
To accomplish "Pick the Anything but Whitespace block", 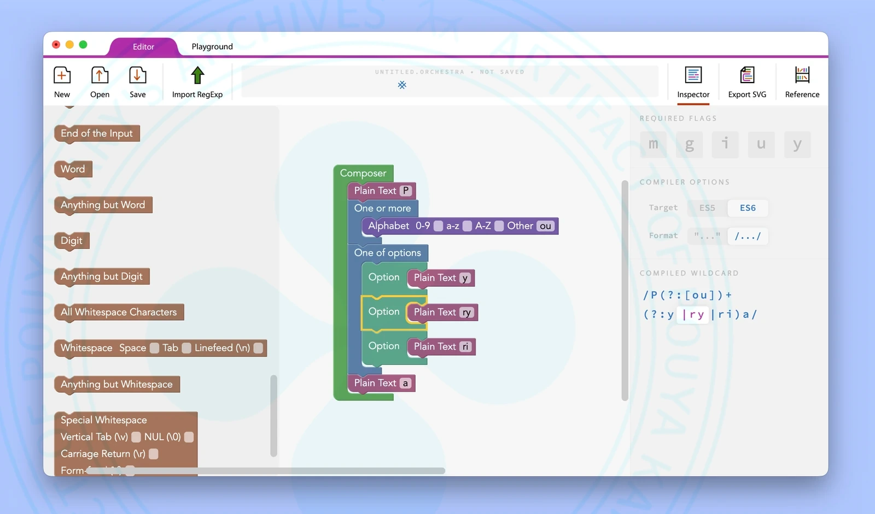I will tap(116, 385).
